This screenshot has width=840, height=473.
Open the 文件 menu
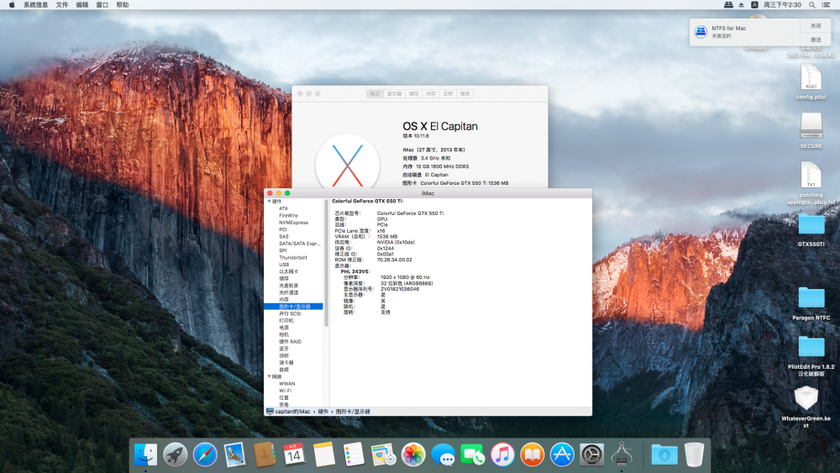(x=62, y=5)
